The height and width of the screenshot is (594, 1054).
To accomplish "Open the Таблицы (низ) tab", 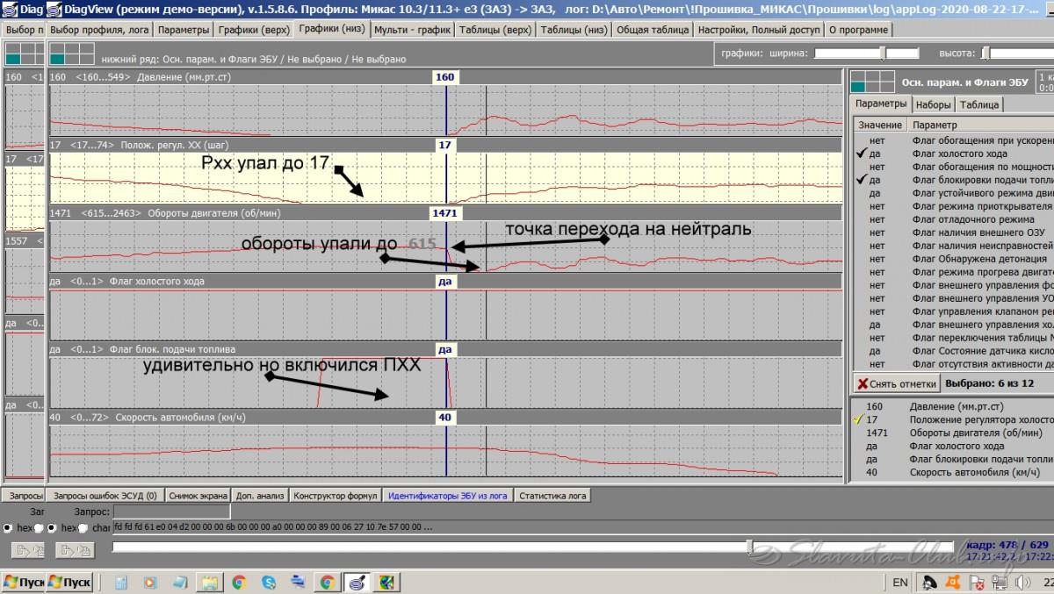I will (574, 30).
